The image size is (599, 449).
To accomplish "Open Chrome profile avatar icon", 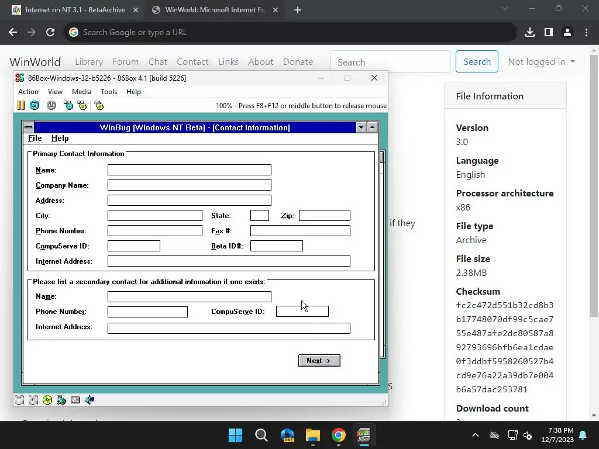I will 567,33.
